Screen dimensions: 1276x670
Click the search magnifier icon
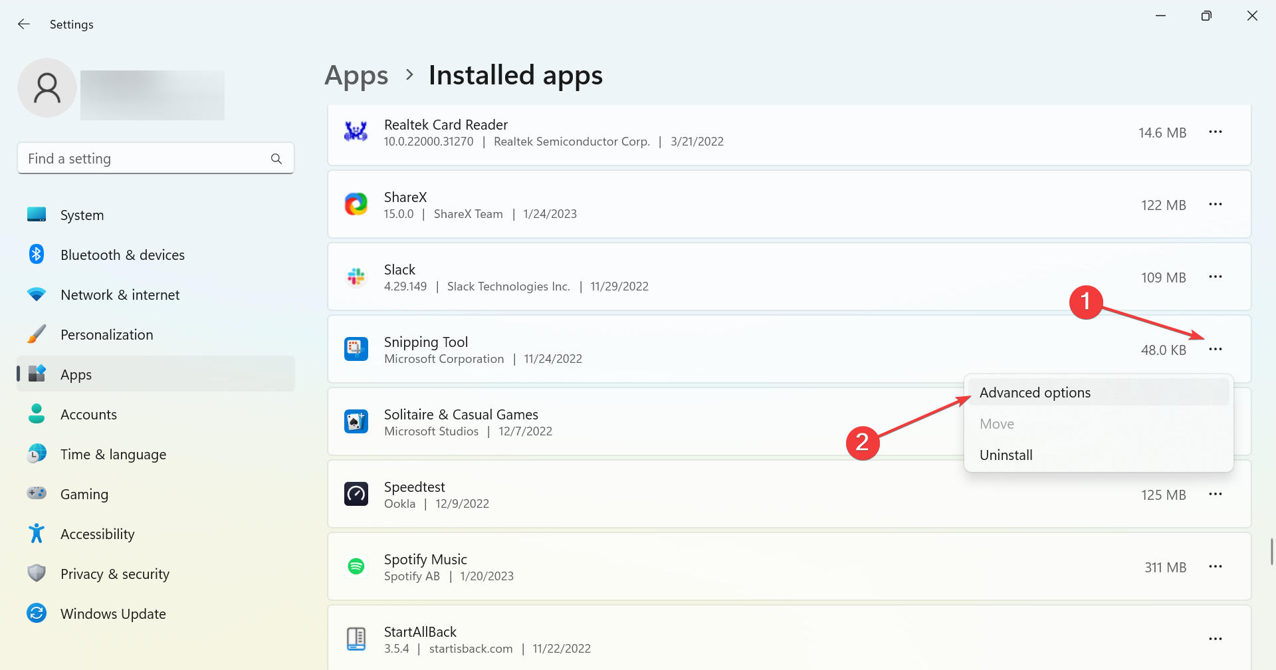pyautogui.click(x=276, y=159)
